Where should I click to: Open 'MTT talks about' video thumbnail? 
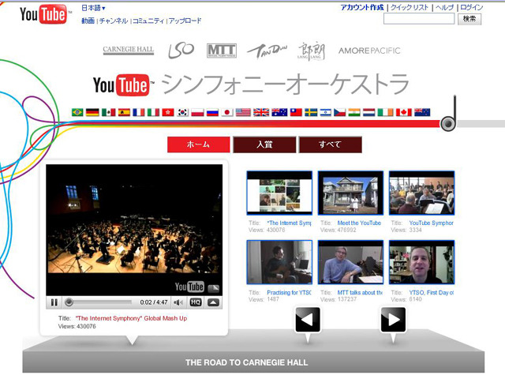[x=350, y=262]
